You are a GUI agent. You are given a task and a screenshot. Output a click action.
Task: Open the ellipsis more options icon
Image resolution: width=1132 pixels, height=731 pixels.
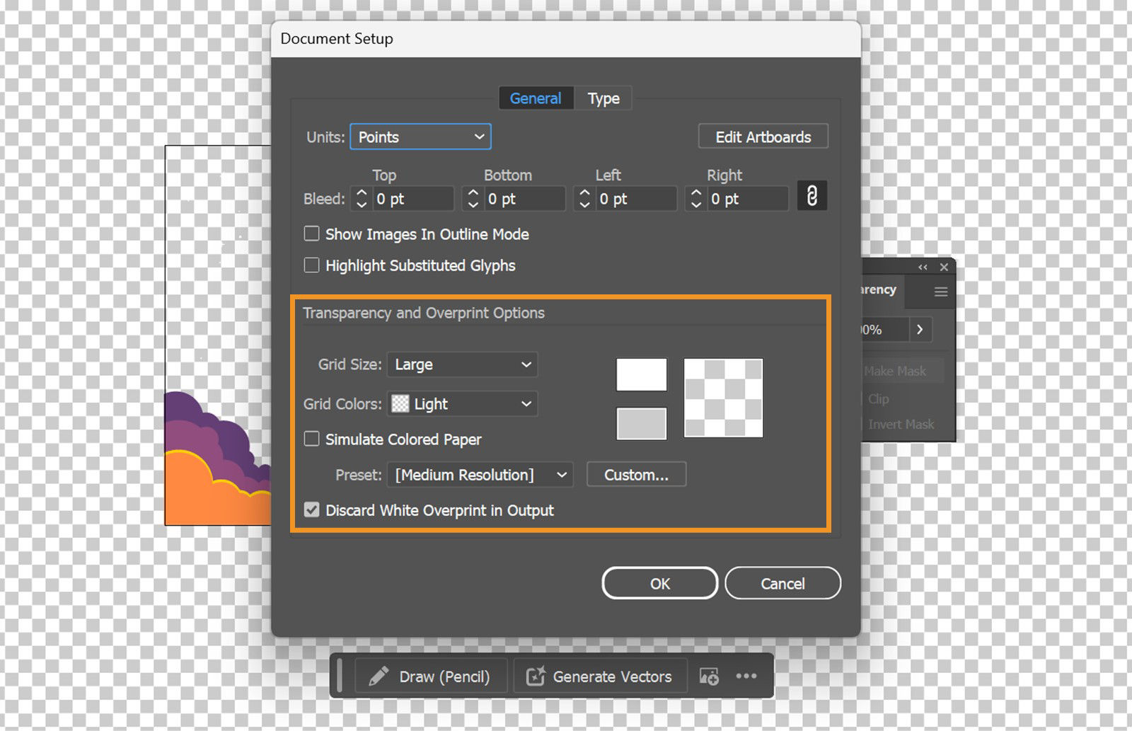point(747,677)
